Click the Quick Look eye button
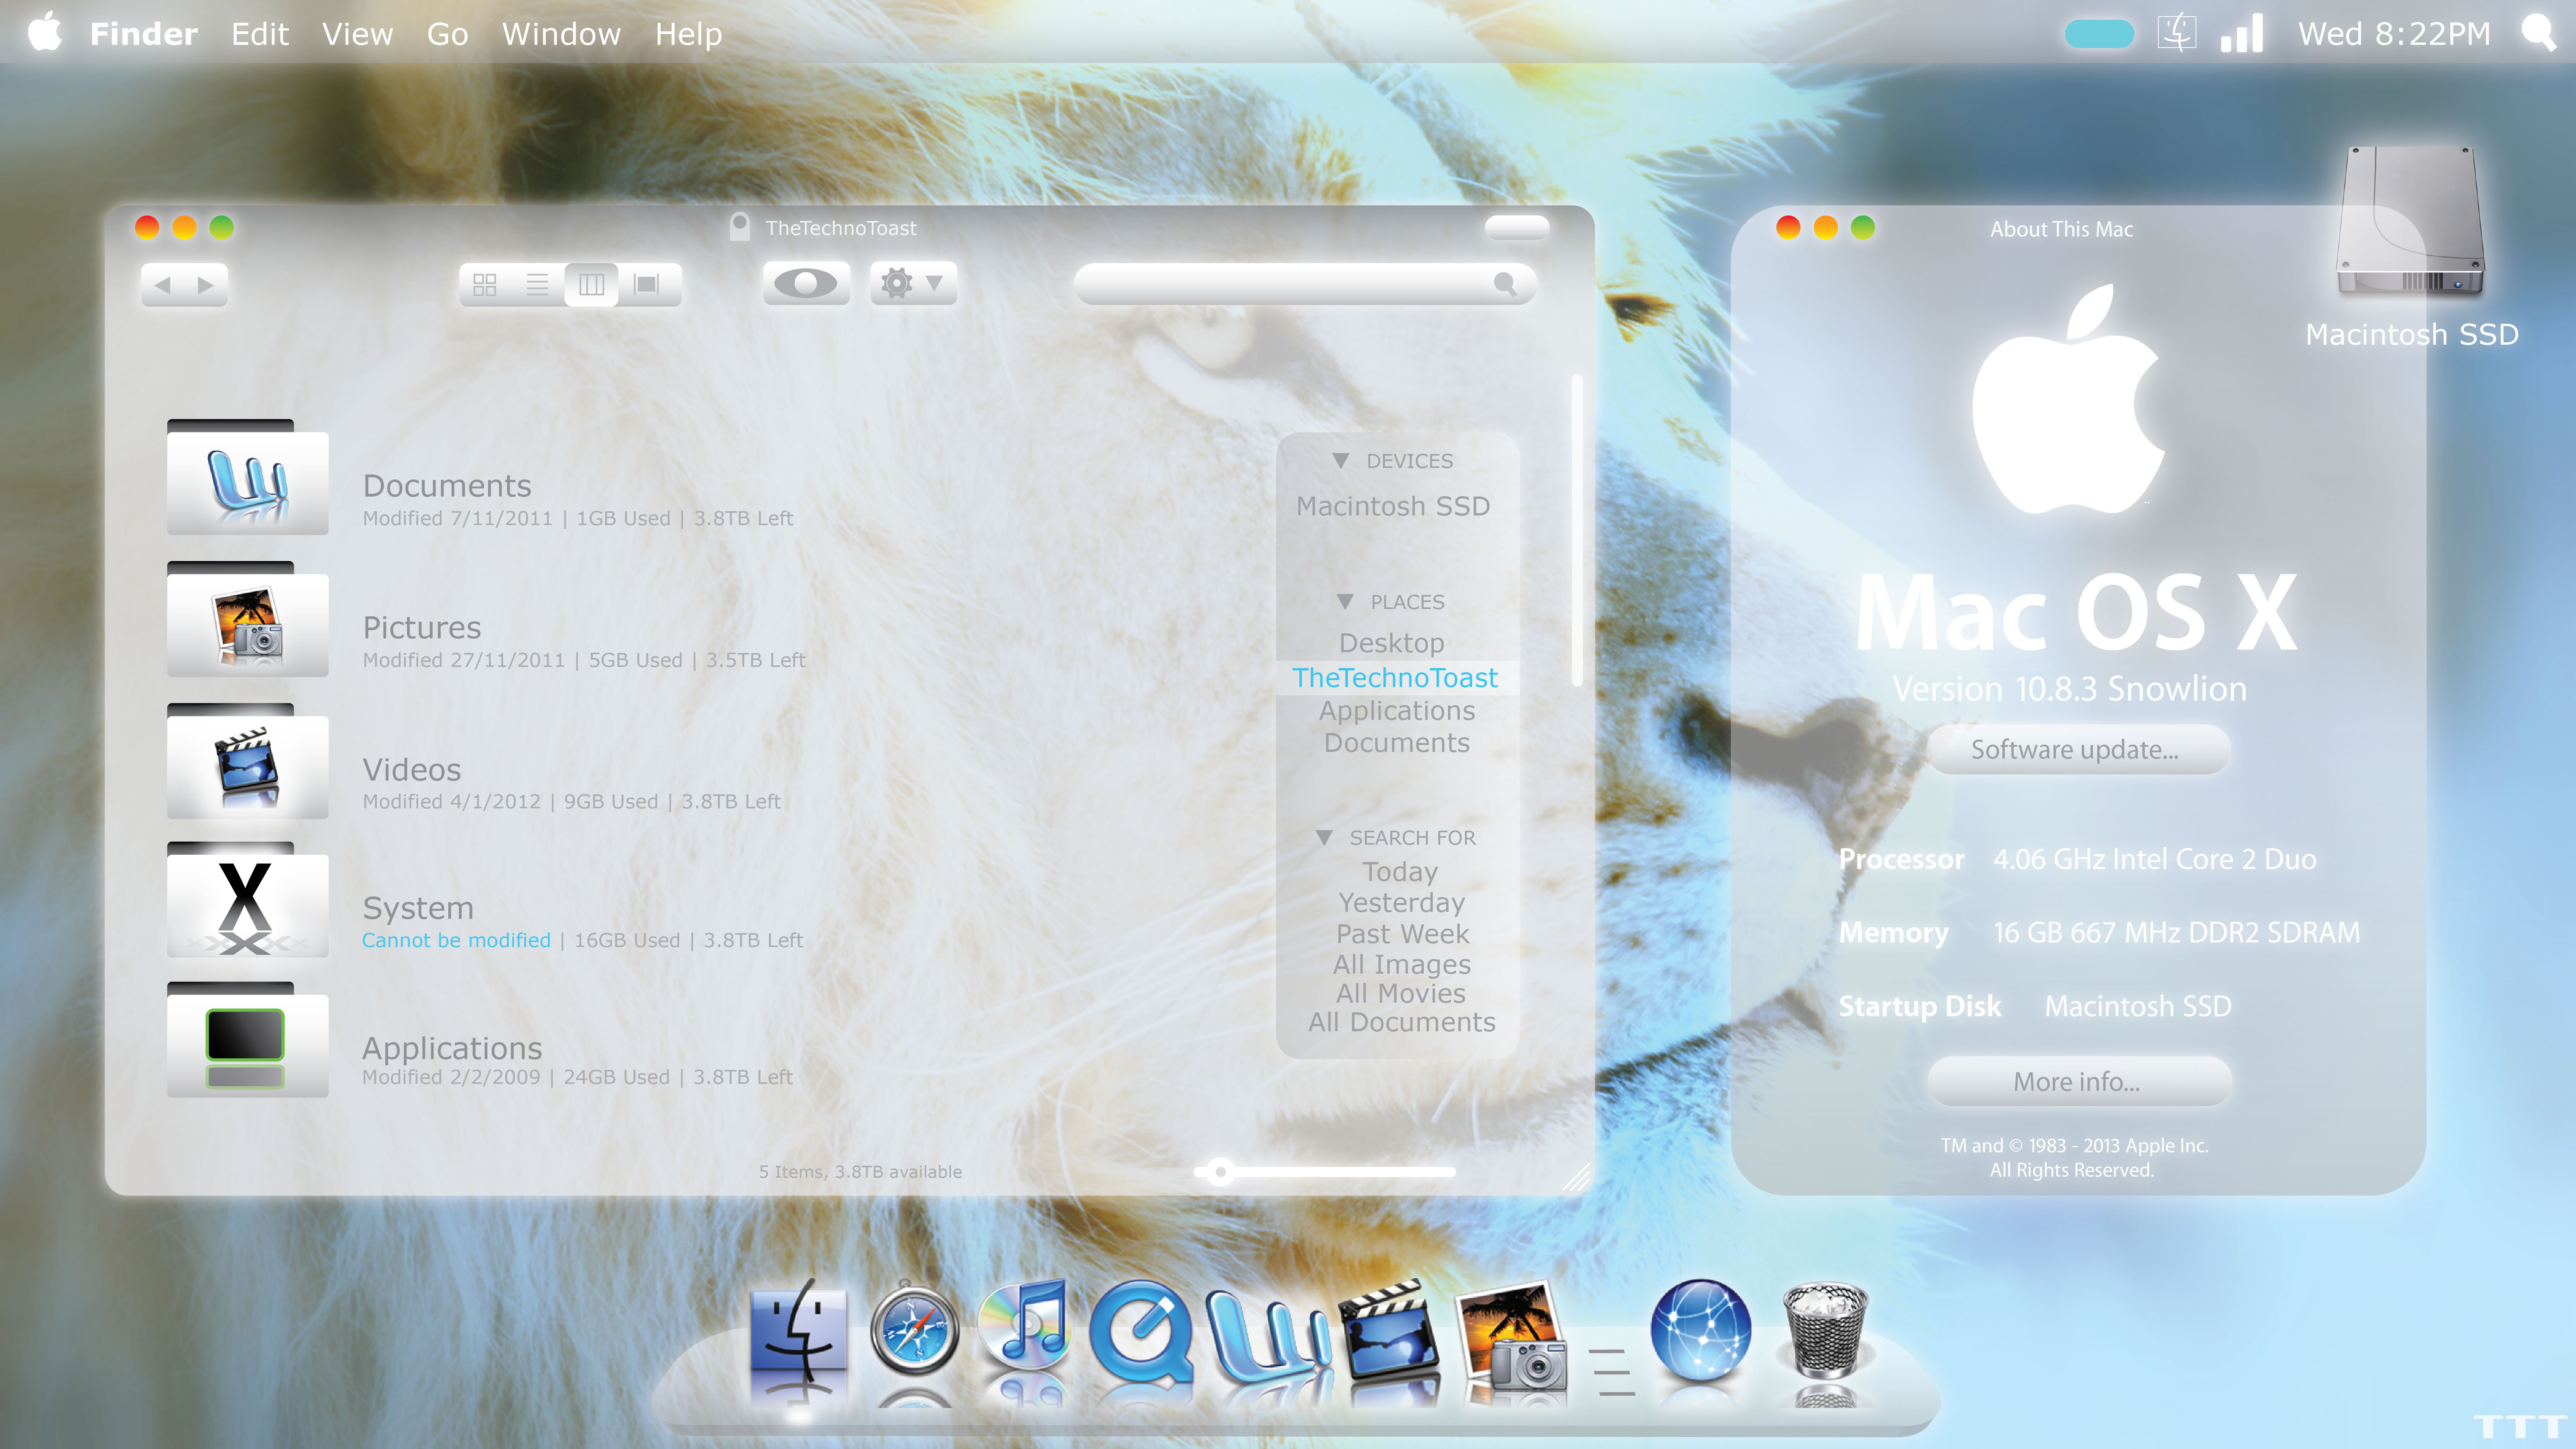 (806, 284)
